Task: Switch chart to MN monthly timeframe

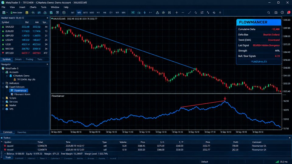Action: [123, 13]
